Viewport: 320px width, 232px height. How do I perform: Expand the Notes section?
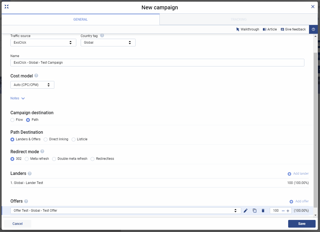[18, 98]
